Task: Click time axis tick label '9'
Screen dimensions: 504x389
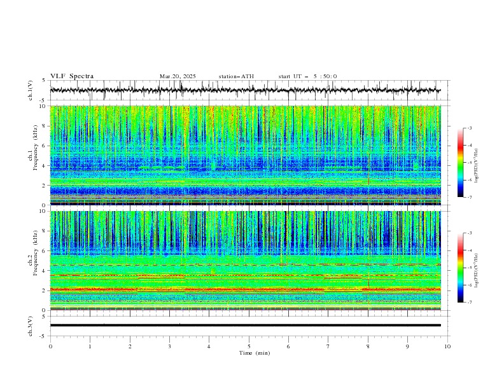Action: click(407, 346)
